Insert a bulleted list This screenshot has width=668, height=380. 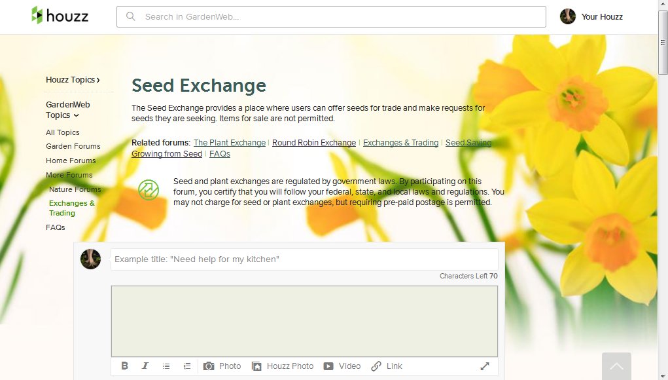166,366
